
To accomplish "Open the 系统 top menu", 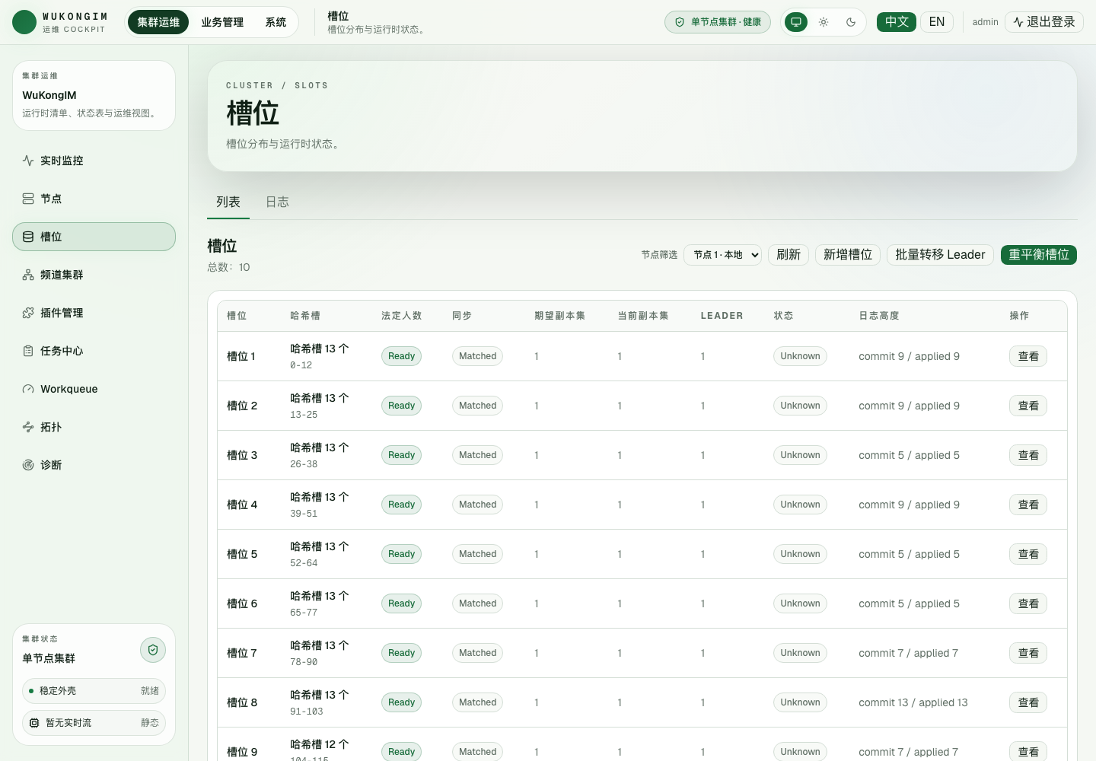I will [x=276, y=22].
